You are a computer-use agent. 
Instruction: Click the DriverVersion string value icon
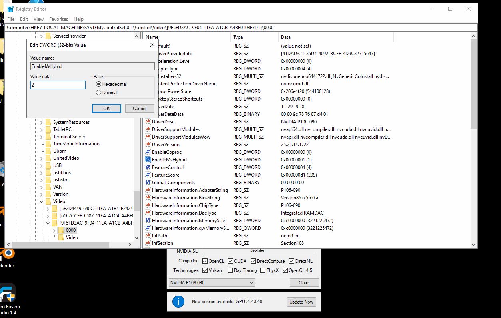[148, 145]
